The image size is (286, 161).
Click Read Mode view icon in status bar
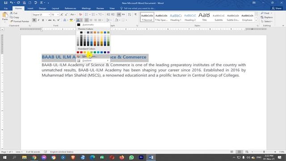pos(231,152)
